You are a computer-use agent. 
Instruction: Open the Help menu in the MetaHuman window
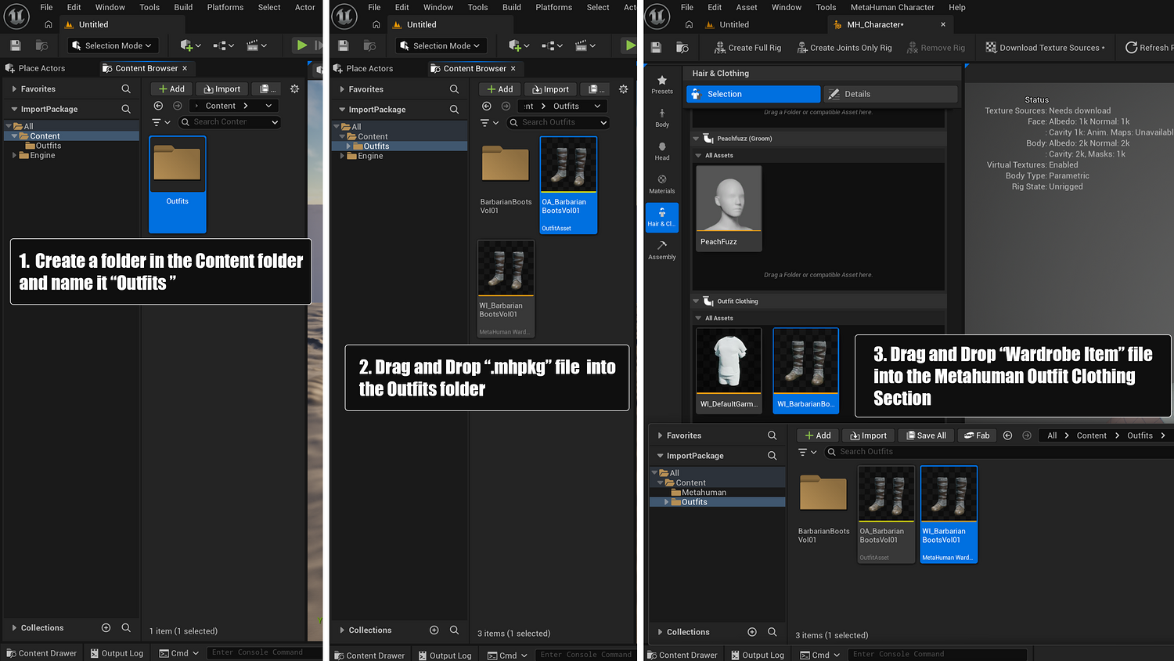(957, 7)
